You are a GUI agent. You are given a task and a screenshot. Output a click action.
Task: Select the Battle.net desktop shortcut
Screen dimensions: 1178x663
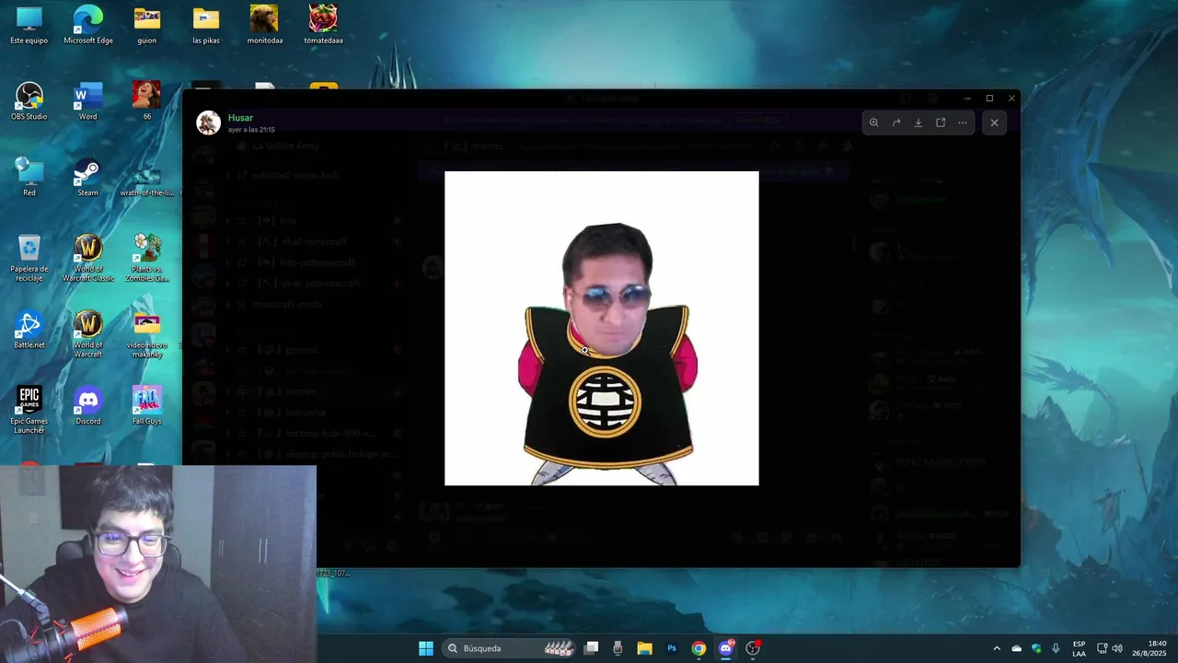point(29,331)
